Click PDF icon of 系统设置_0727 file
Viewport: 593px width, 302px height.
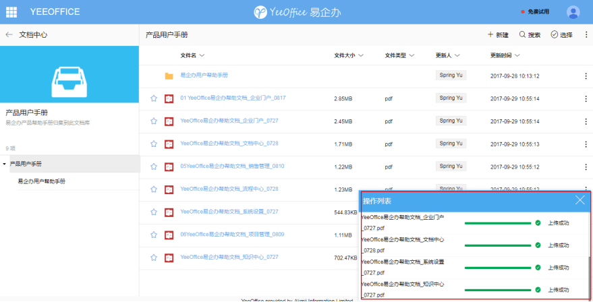(x=169, y=212)
